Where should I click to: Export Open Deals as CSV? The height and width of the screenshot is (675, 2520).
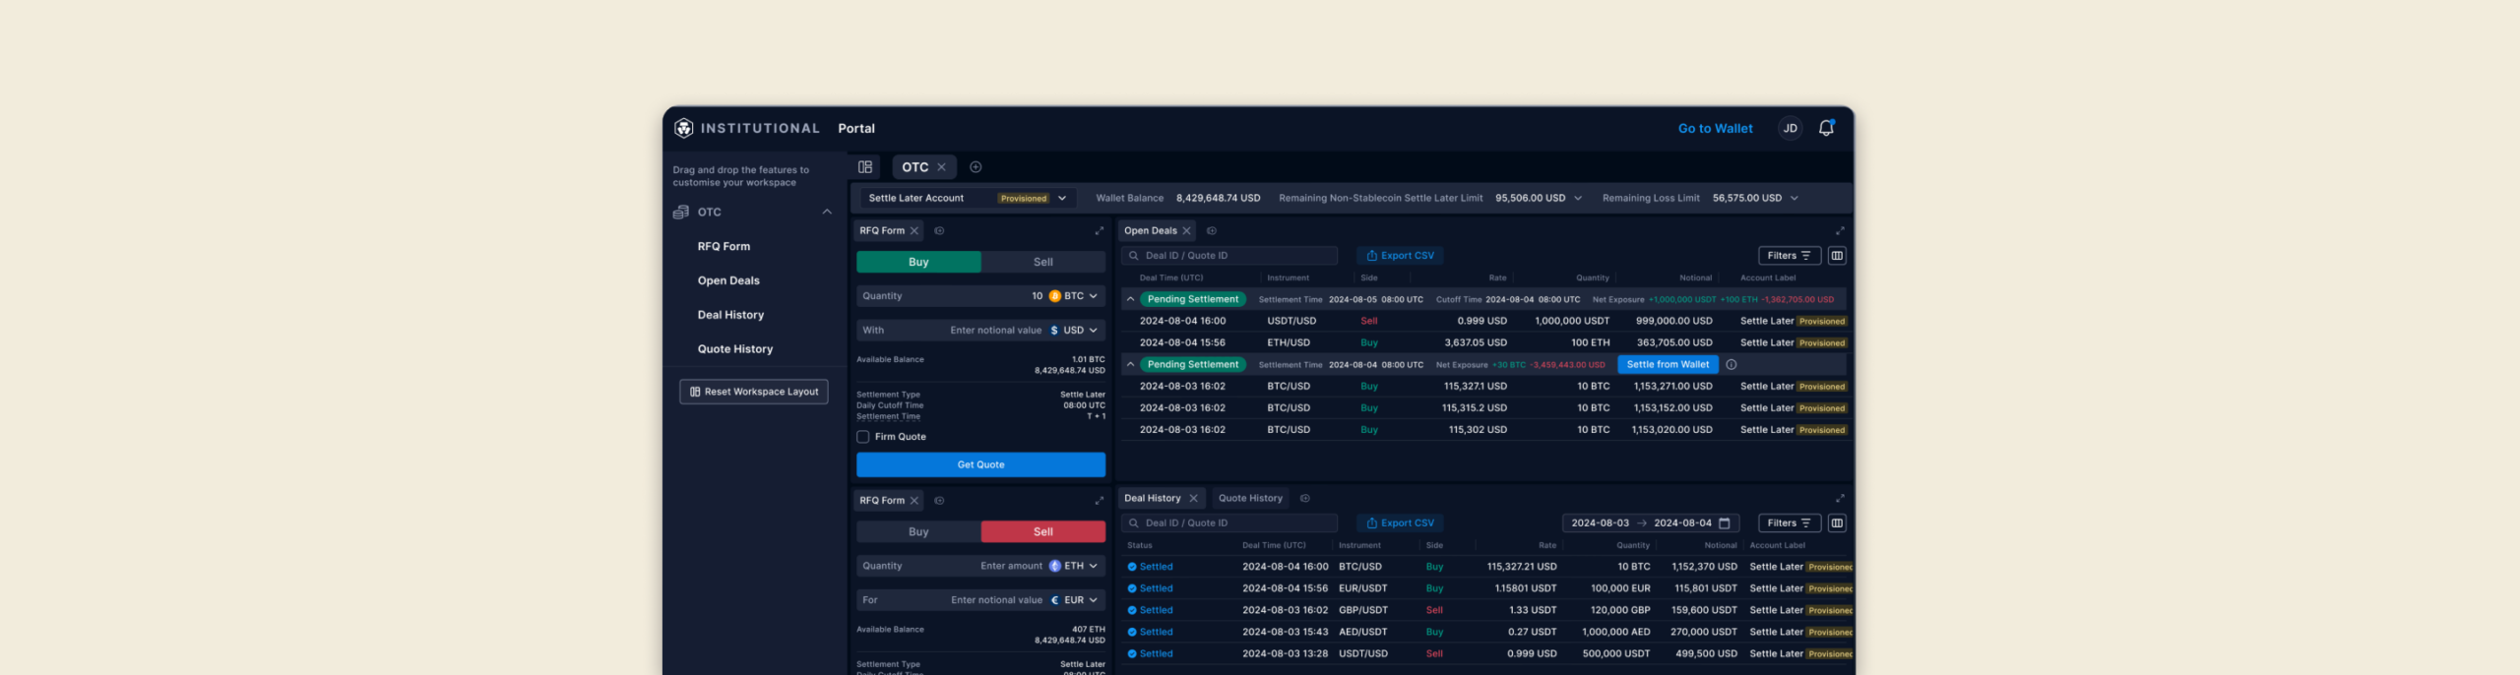click(x=1400, y=256)
